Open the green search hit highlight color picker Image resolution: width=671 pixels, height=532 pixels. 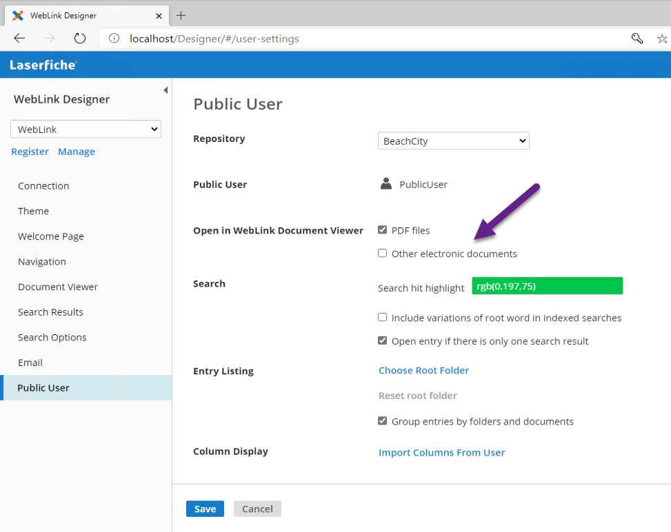(548, 286)
